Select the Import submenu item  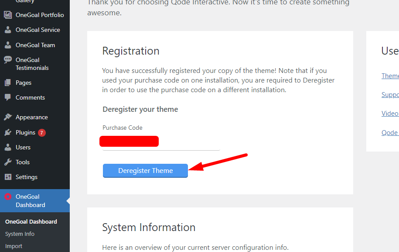coord(14,246)
